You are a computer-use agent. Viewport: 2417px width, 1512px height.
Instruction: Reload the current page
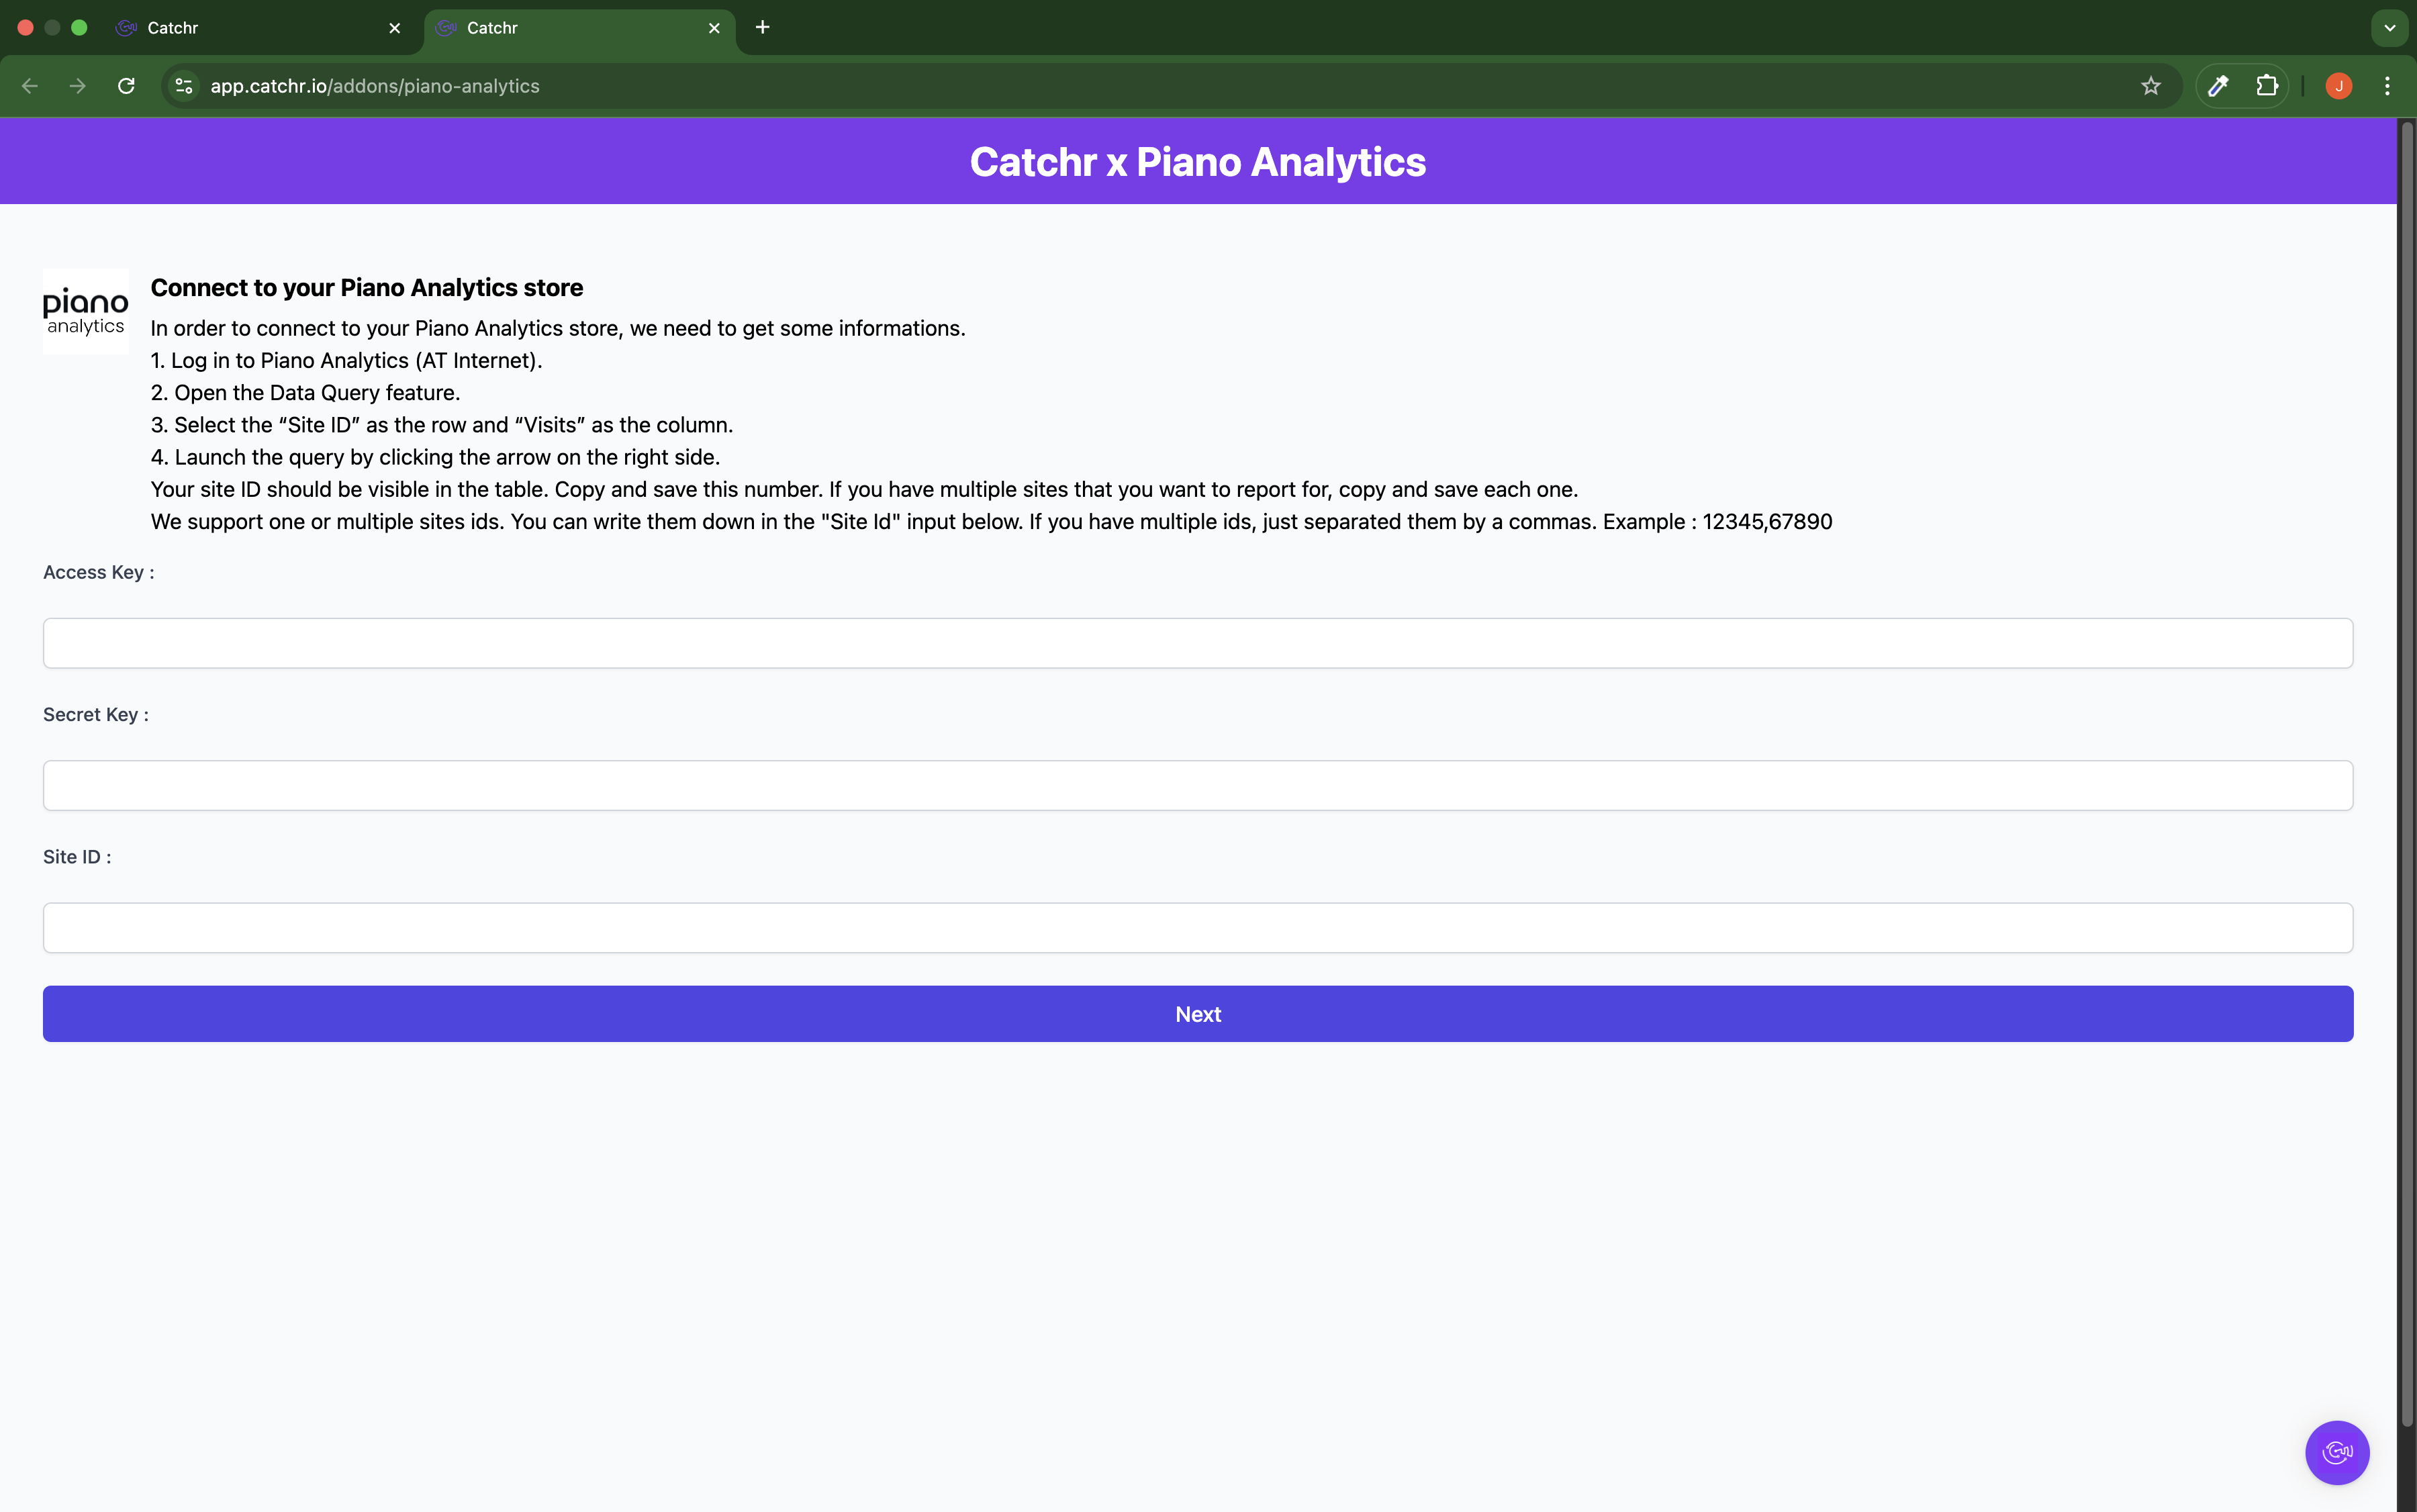126,86
